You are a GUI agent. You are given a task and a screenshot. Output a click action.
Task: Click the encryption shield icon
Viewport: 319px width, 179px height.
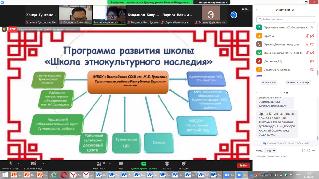[4, 29]
